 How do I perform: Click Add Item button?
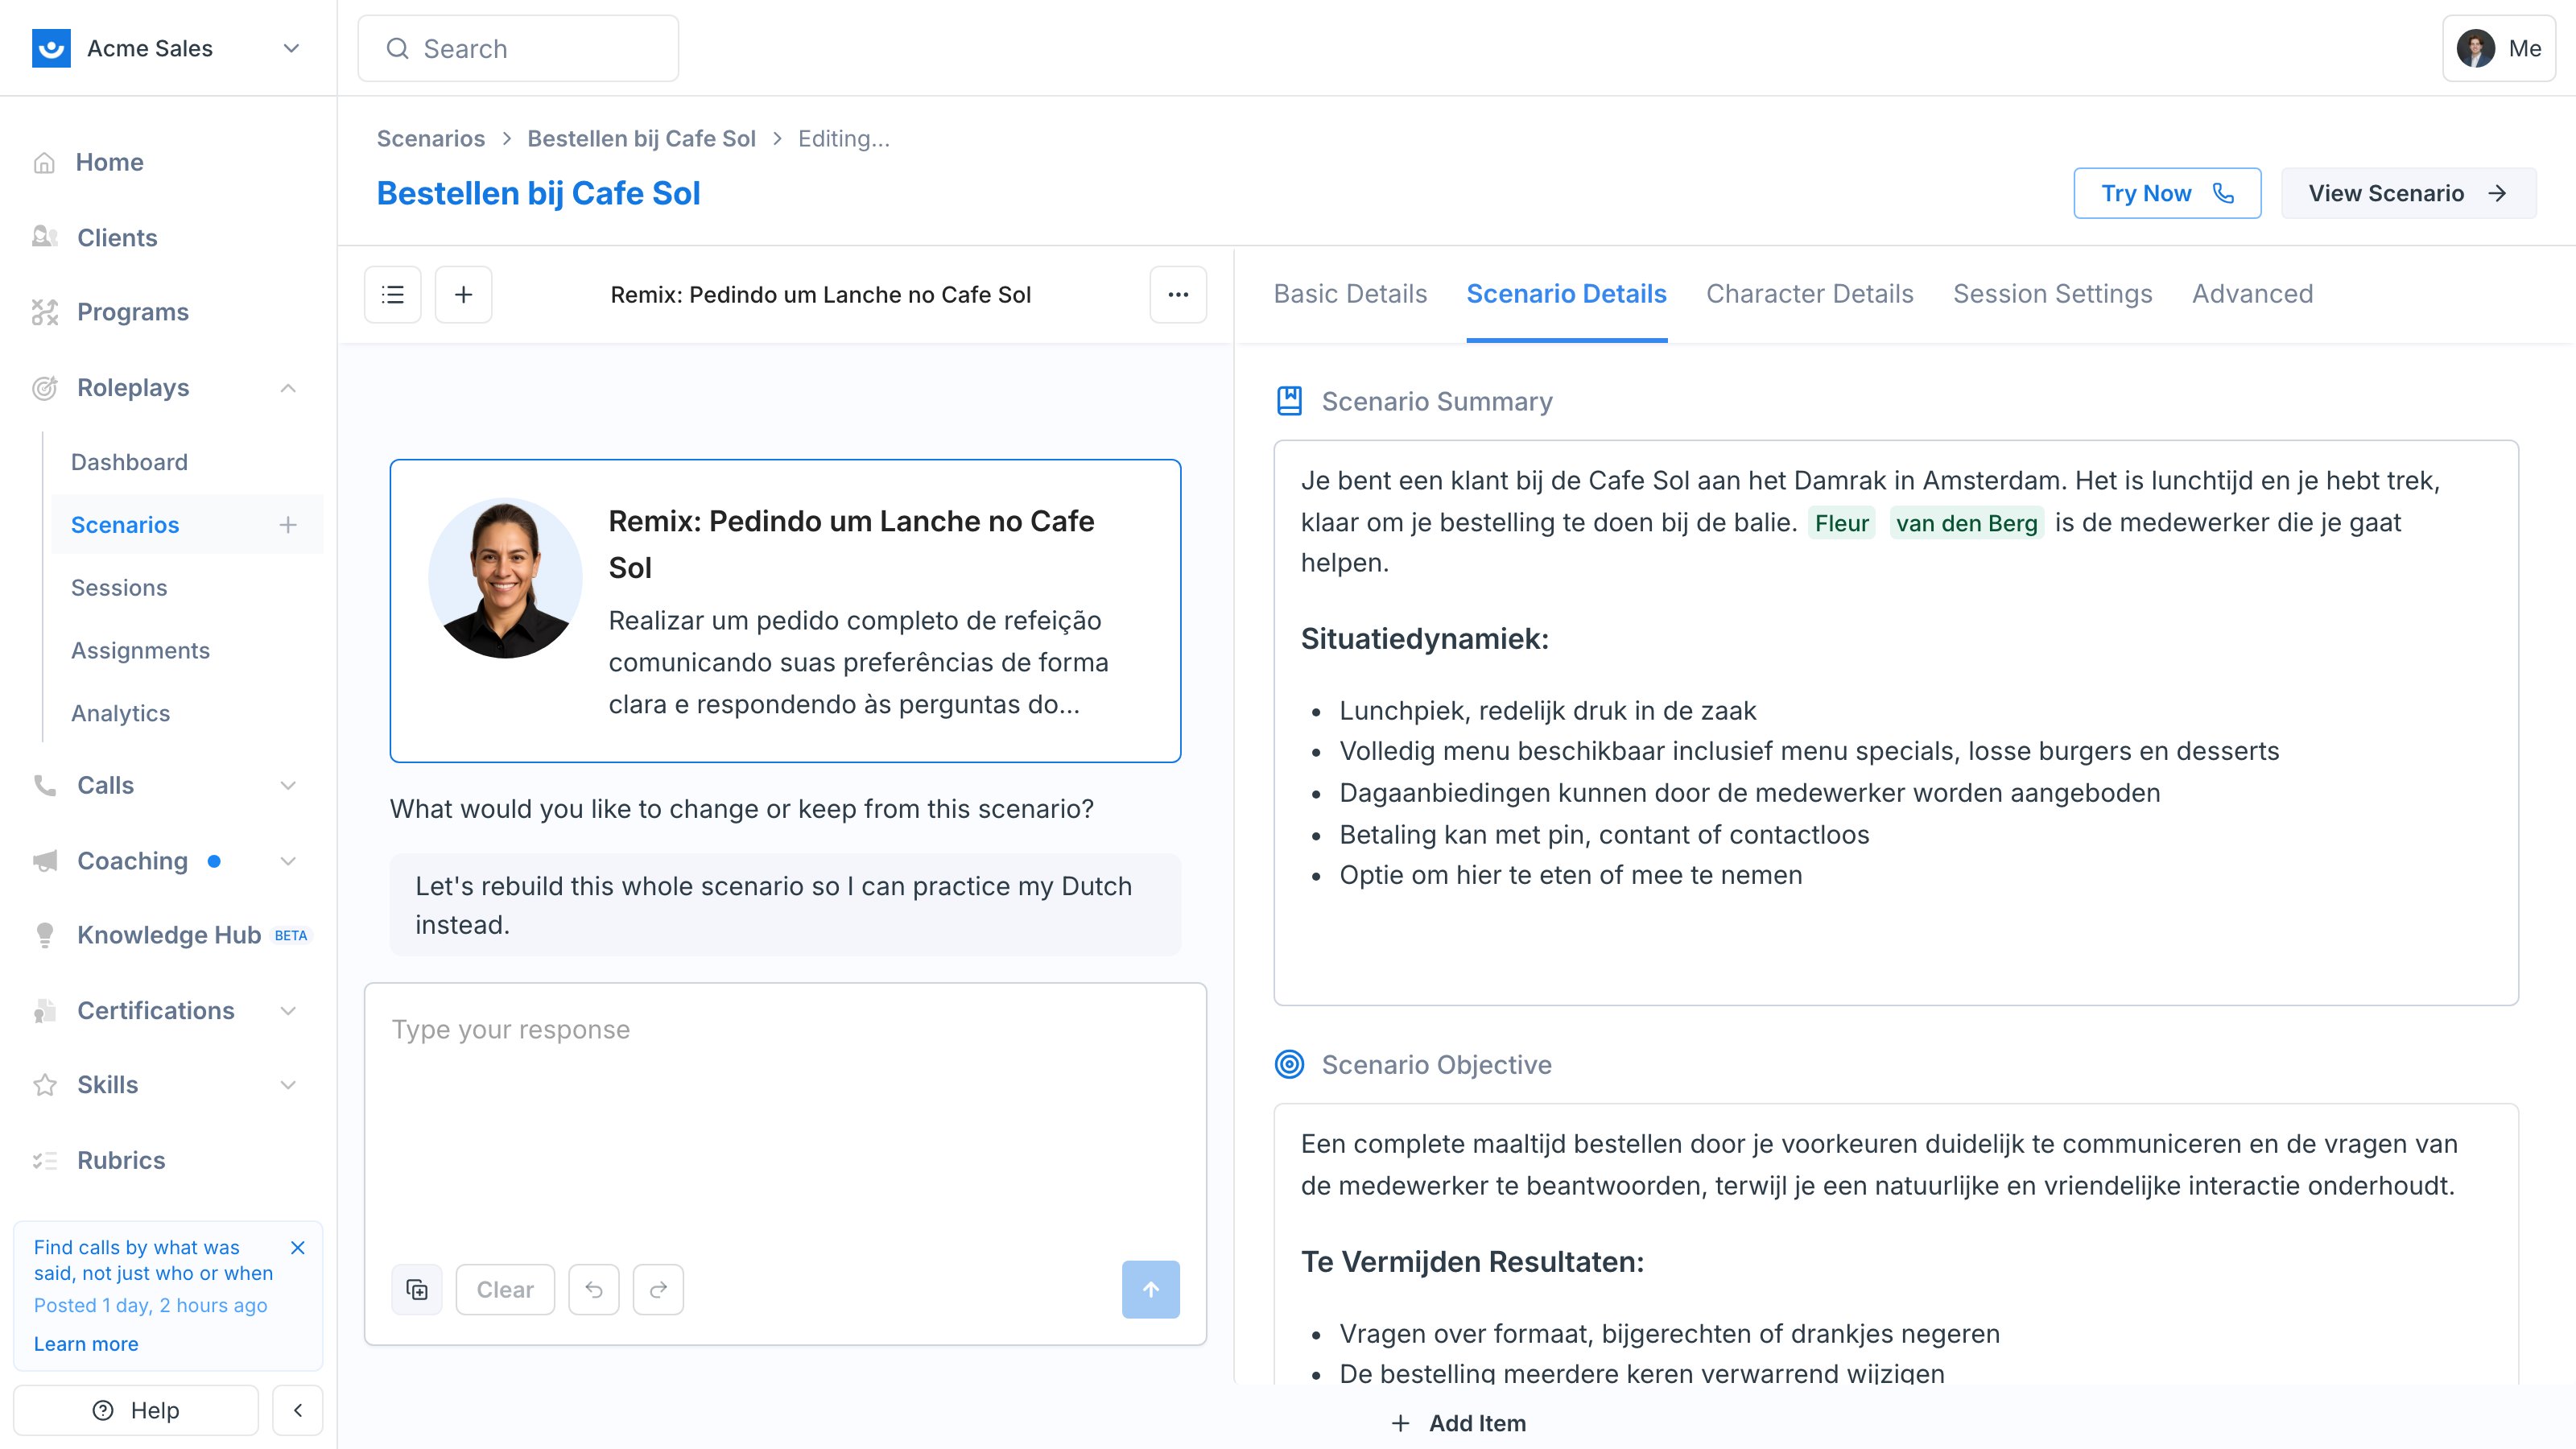coord(1459,1423)
